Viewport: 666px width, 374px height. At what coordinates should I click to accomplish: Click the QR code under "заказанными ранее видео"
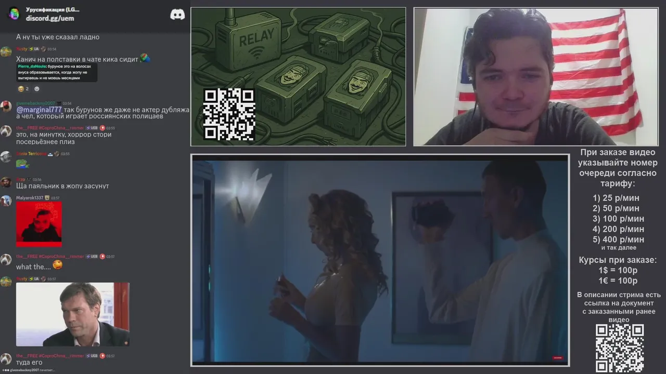(620, 349)
